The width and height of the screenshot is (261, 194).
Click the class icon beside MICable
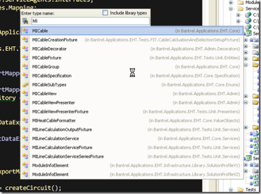26,31
